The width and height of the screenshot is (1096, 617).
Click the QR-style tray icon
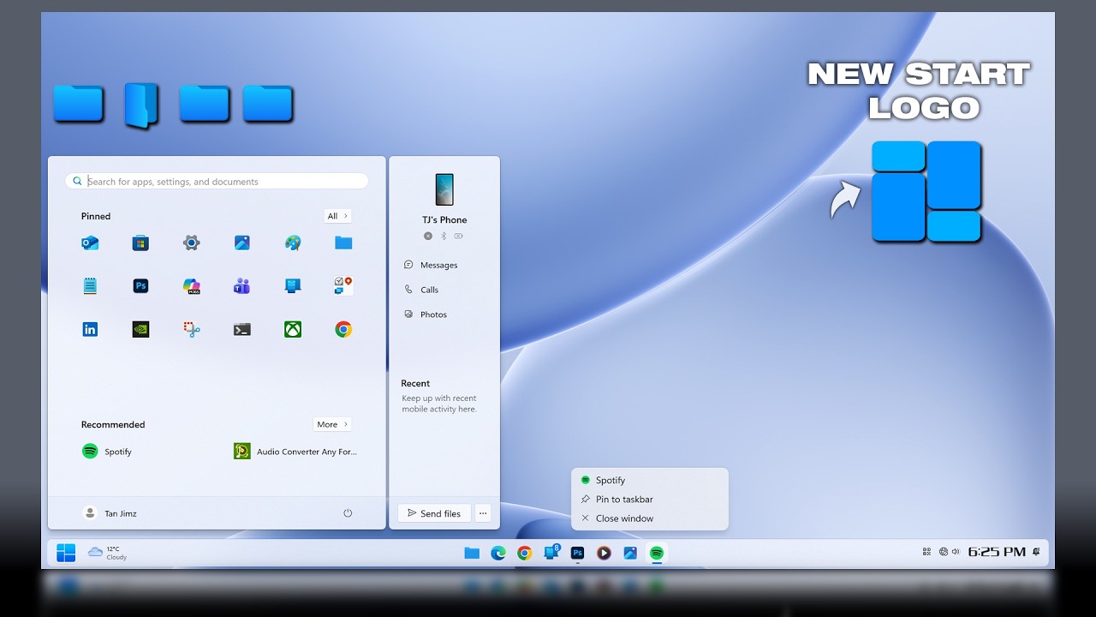tap(927, 553)
